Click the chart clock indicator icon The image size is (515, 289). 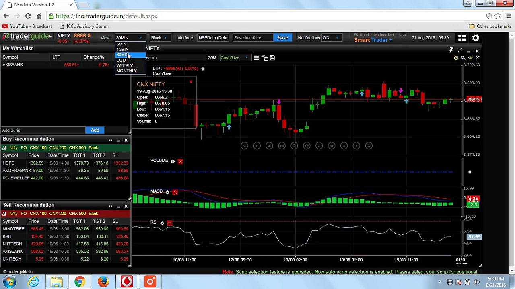coord(456,58)
